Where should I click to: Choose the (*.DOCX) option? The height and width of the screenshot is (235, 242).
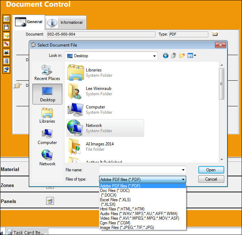[143, 195]
